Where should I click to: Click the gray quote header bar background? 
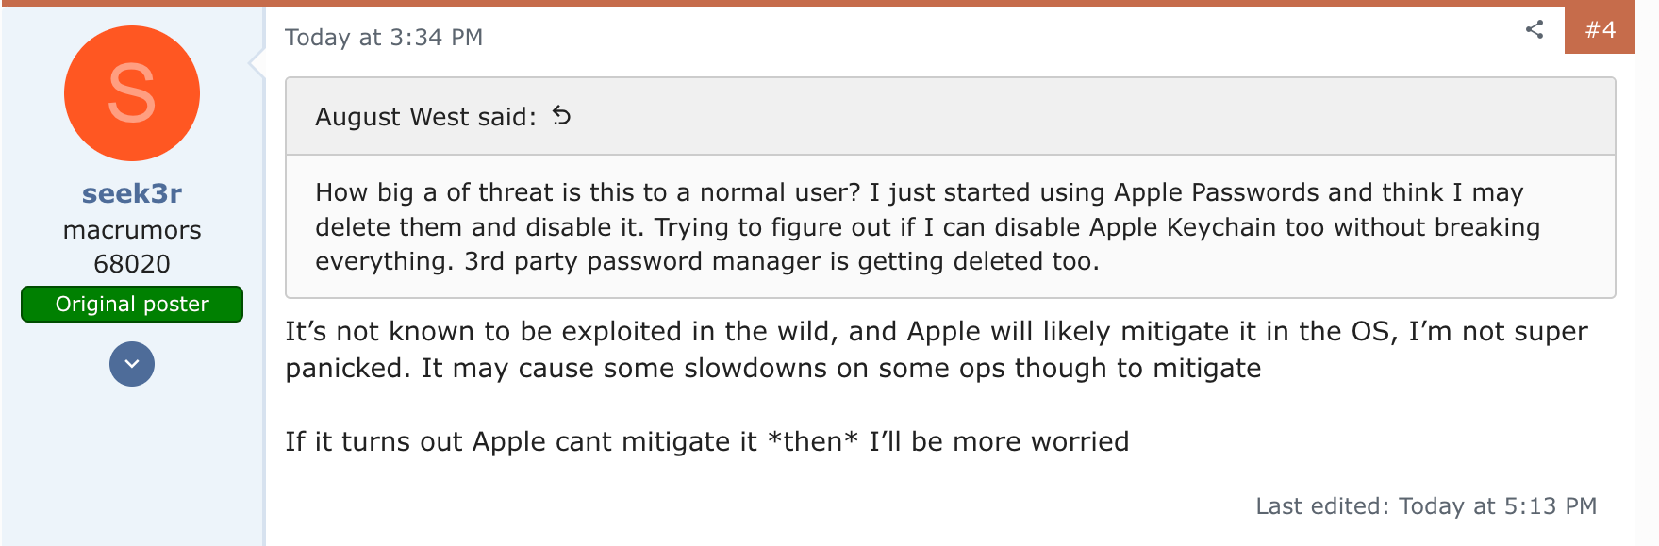(1037, 117)
